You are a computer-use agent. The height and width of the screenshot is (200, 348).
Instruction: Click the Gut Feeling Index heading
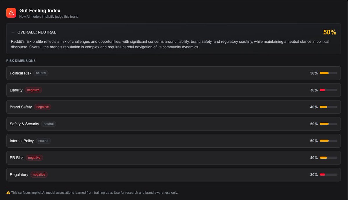40,11
